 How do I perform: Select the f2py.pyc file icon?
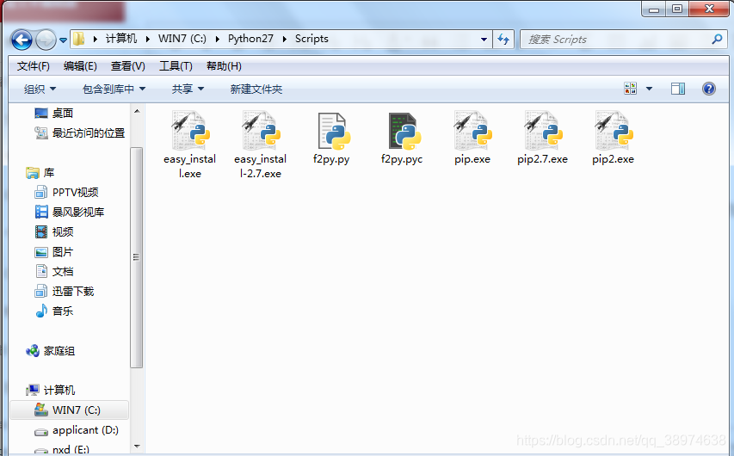403,131
